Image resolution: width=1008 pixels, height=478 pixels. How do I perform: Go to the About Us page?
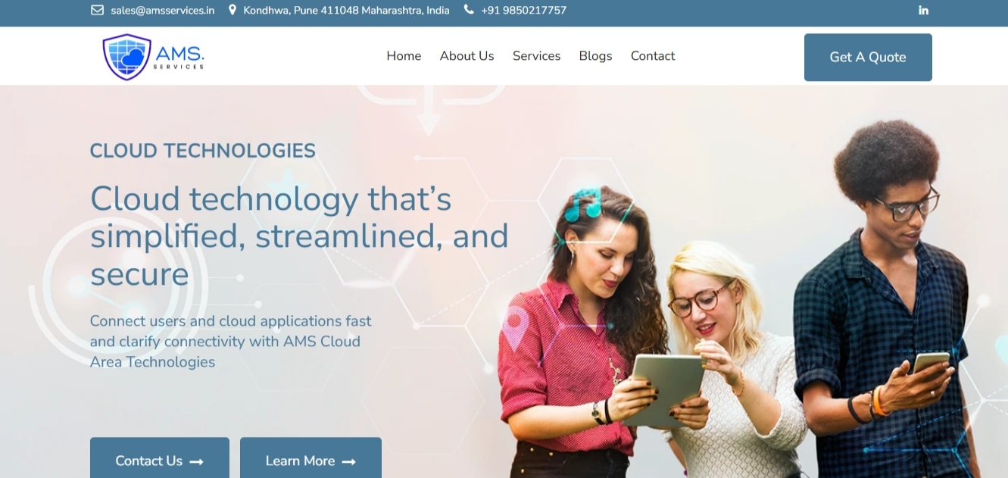pyautogui.click(x=467, y=56)
